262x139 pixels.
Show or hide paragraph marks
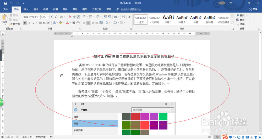tap(129, 17)
